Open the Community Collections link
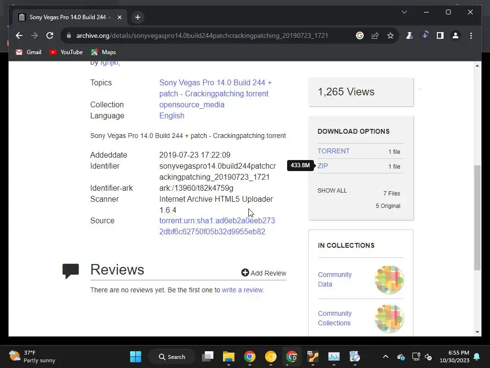Image resolution: width=490 pixels, height=368 pixels. [x=334, y=318]
